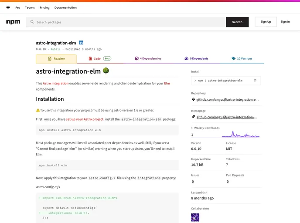Click the tree emoji beside the readme title
The height and width of the screenshot is (223, 300).
[106, 71]
